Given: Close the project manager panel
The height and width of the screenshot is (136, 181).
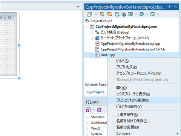Looking at the screenshot, I should (175, 7).
